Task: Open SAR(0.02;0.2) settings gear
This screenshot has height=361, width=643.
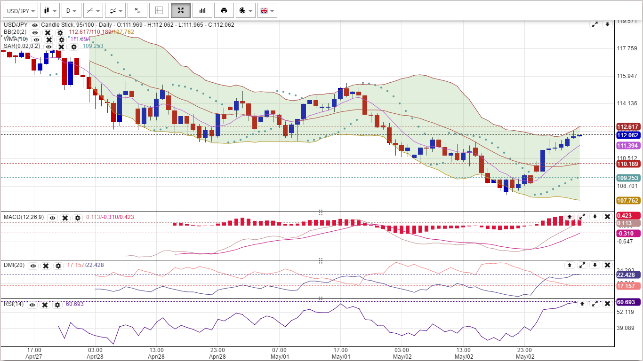Action: (x=73, y=47)
